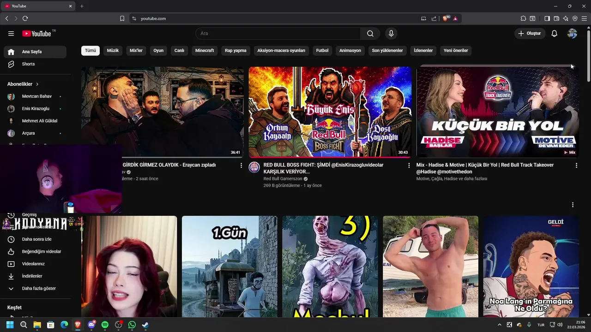Toggle the browser sidebar panel
Screen dimensions: 591x332
(x=547, y=18)
